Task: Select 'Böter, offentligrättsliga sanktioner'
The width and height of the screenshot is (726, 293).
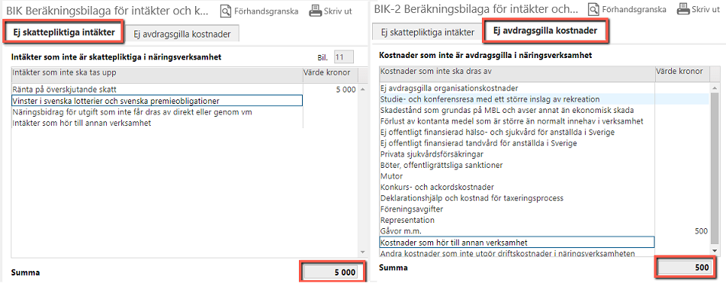Action: tap(517, 165)
